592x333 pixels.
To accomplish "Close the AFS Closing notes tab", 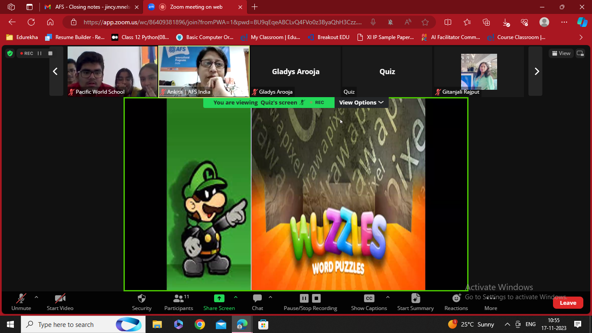I will pos(137,7).
